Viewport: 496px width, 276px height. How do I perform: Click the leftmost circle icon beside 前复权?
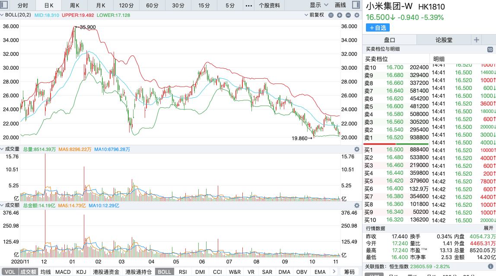click(331, 15)
